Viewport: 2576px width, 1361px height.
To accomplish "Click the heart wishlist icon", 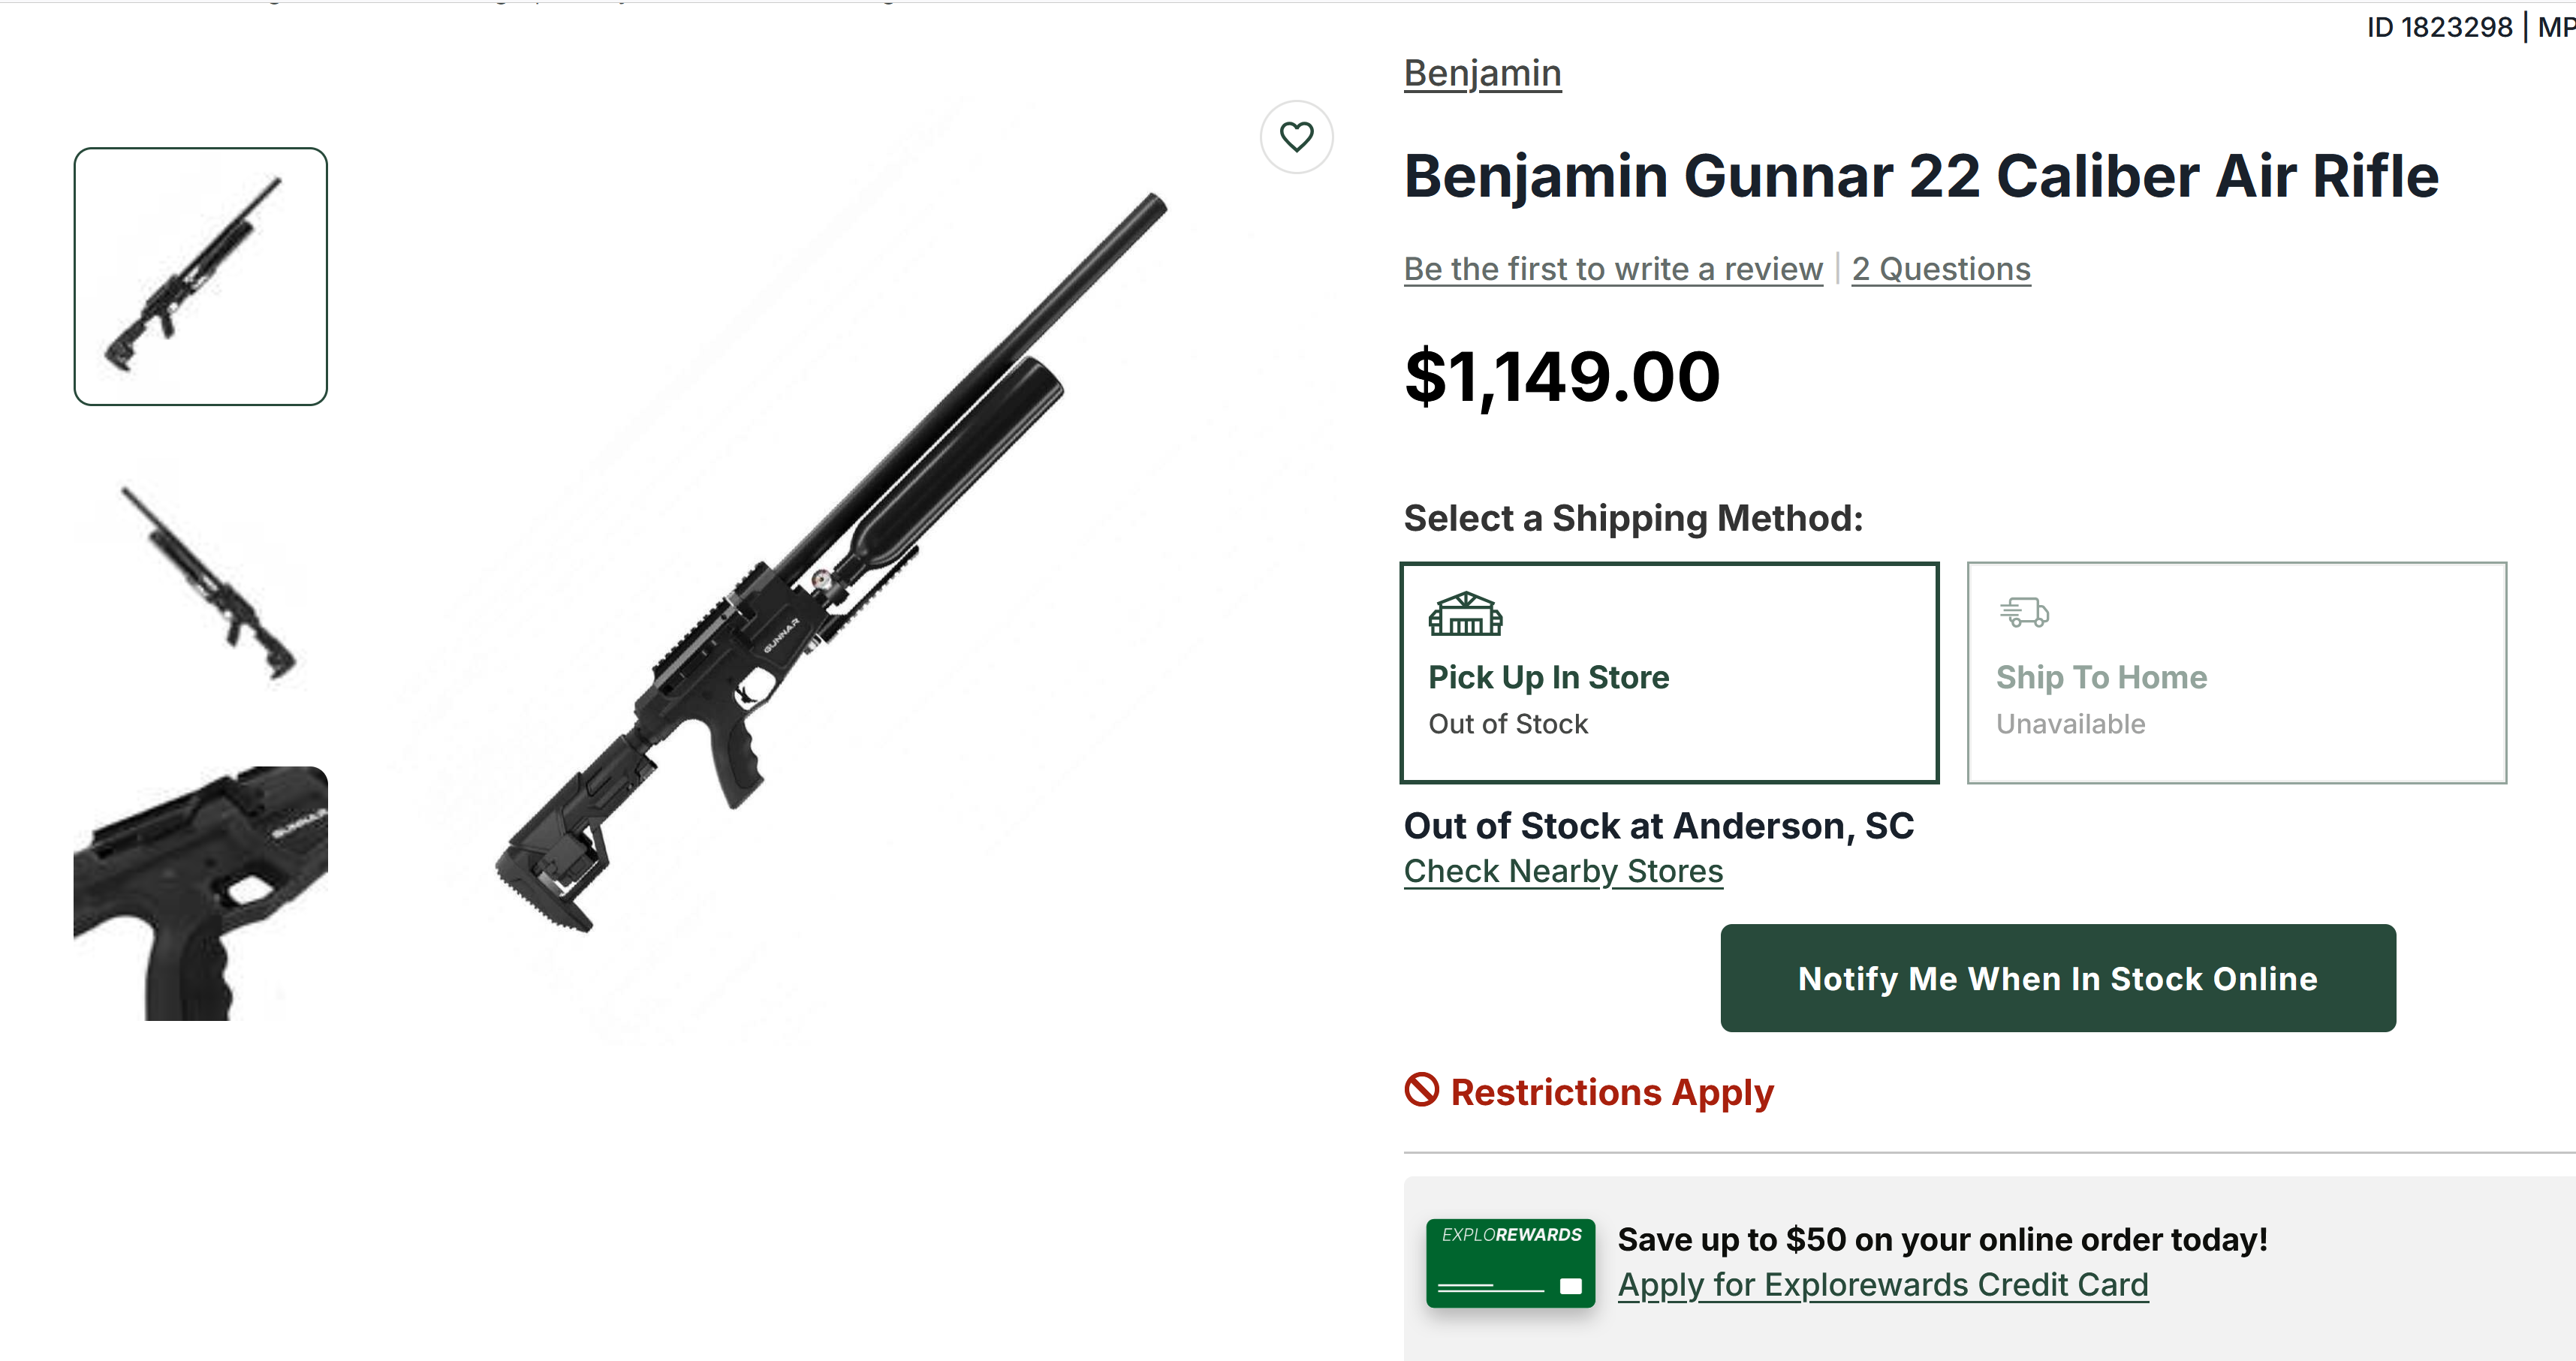I will [x=1296, y=136].
